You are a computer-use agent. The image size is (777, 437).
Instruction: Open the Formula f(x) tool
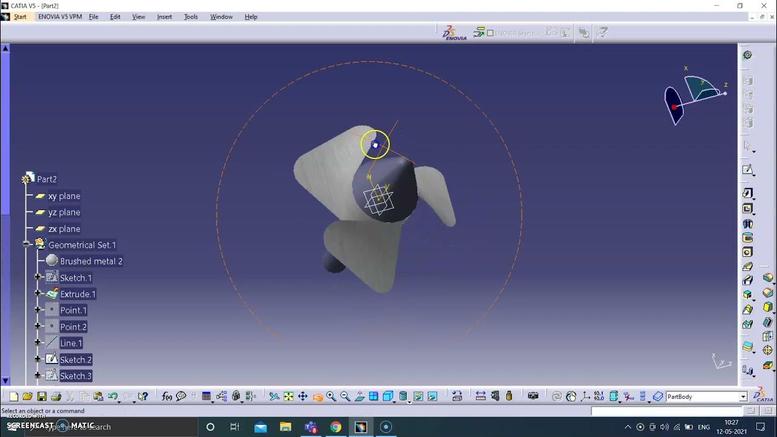click(167, 396)
